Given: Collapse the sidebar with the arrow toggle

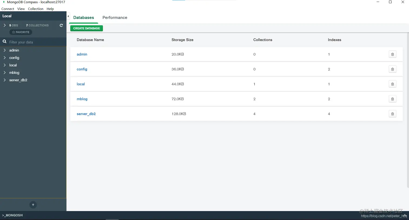Looking at the screenshot, I should [x=68, y=16].
